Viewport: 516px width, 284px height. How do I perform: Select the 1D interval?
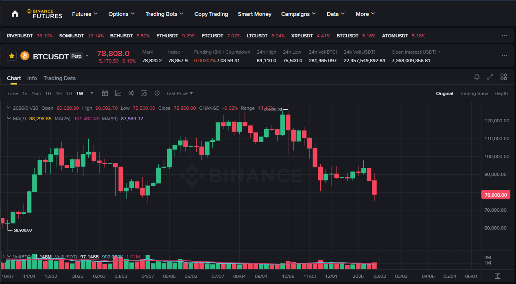(69, 93)
